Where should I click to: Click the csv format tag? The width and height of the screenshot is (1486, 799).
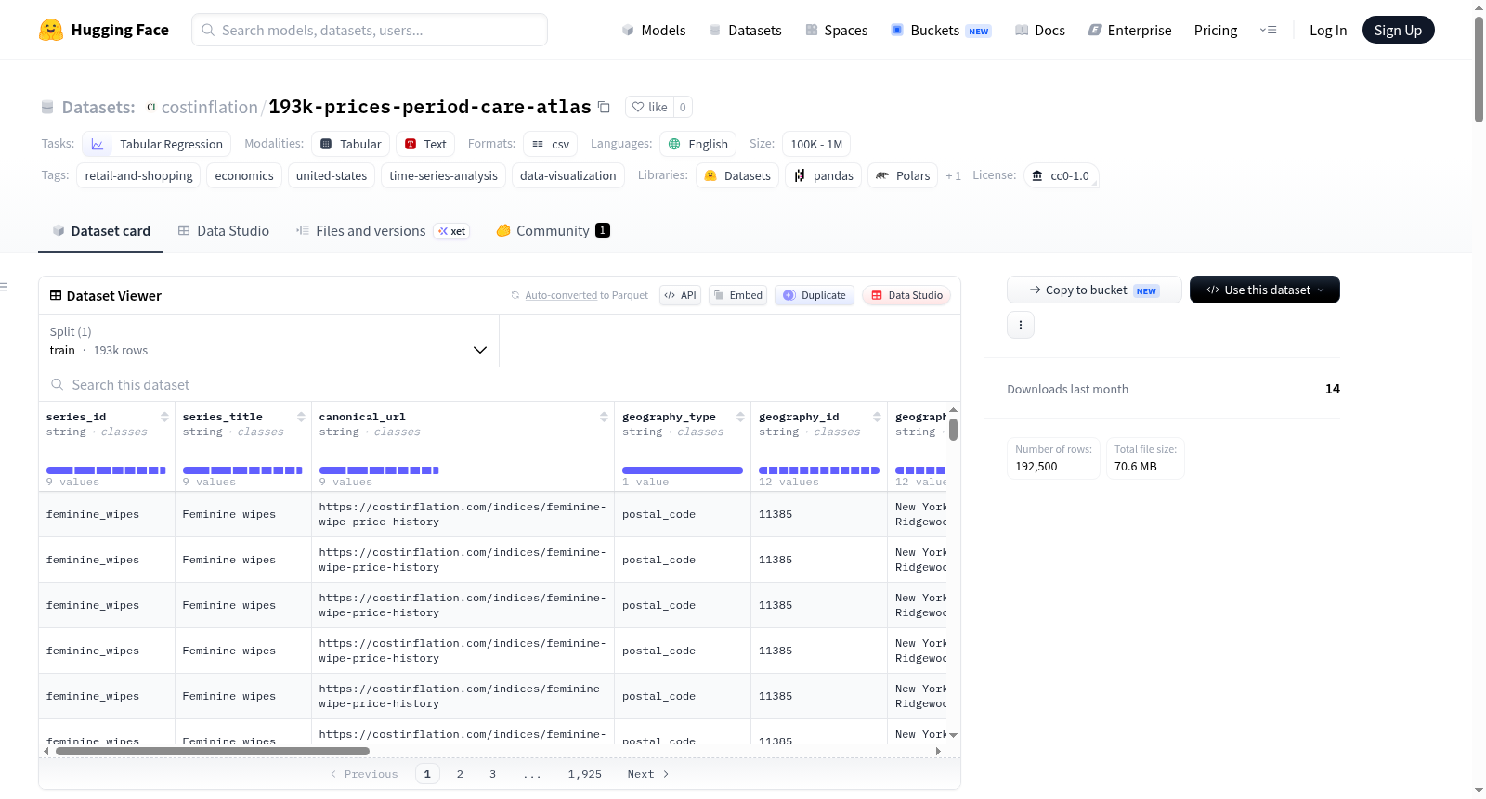551,144
